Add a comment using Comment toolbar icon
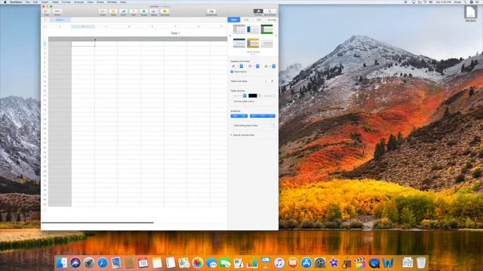Screen dimensions: 483x271 (x=165, y=11)
